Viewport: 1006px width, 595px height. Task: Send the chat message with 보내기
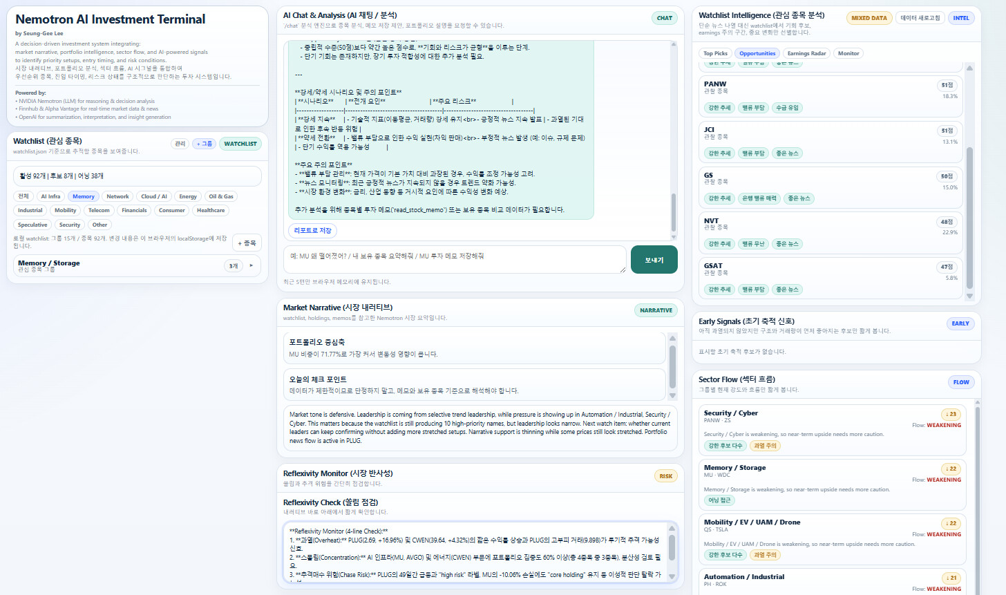click(x=654, y=260)
